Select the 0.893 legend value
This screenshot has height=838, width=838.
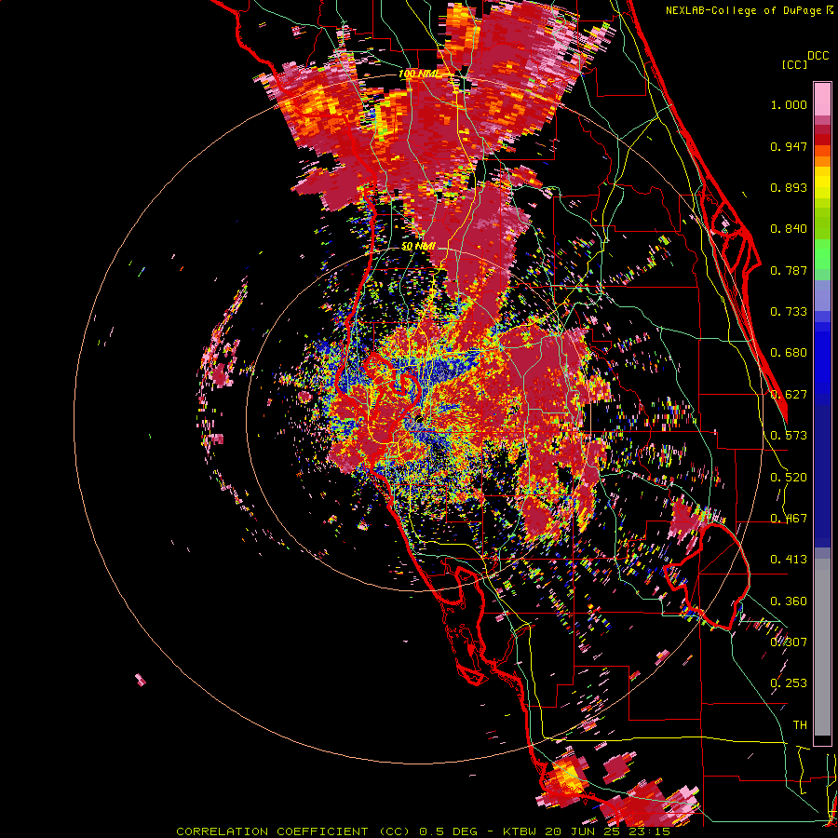pyautogui.click(x=789, y=187)
